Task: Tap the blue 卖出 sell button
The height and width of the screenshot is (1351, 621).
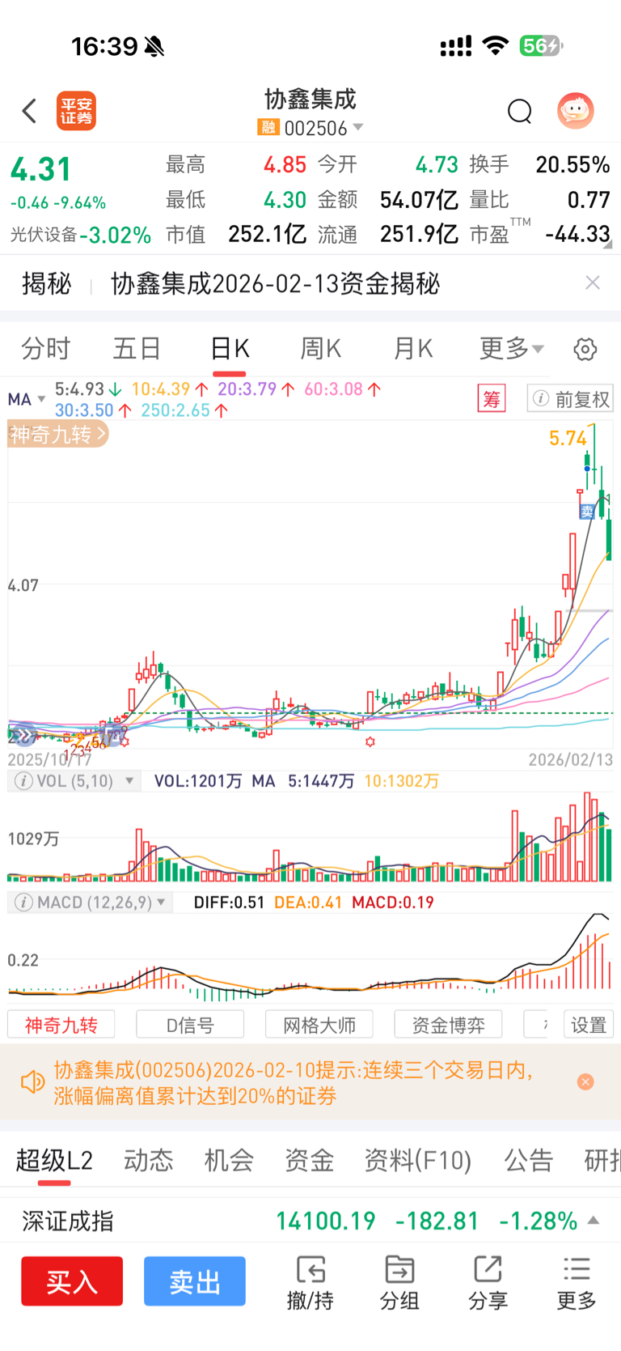Action: [x=195, y=1281]
